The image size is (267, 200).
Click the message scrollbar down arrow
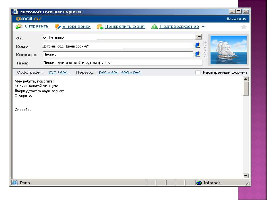[246, 176]
